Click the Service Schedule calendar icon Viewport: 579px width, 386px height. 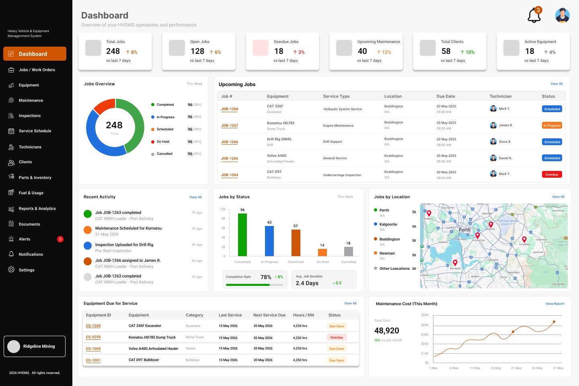(x=11, y=131)
